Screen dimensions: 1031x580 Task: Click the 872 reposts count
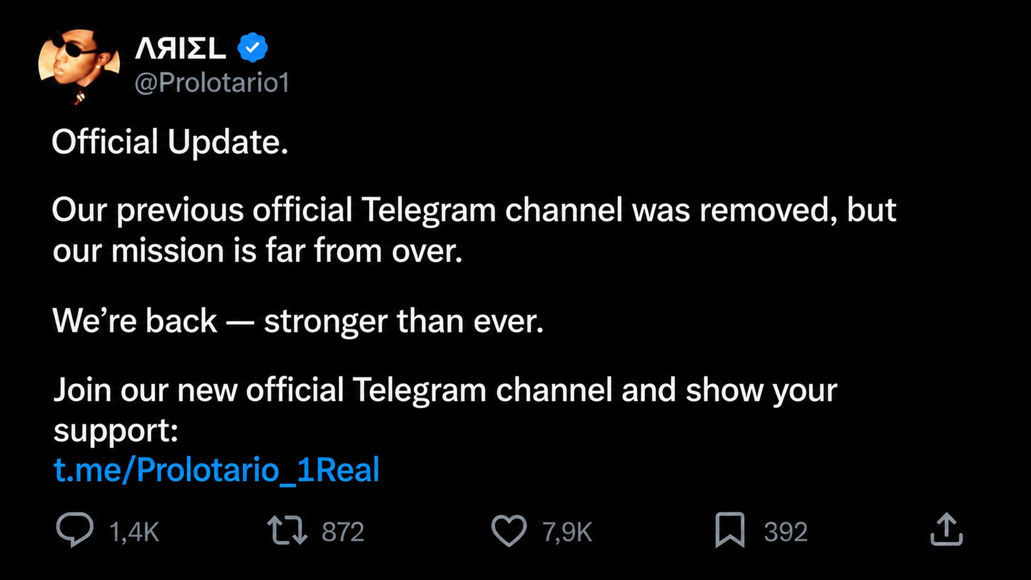click(343, 532)
